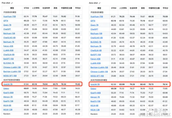Image resolution: width=172 pixels, height=118 pixels.
Task: Open Falcon-40B link in Zero-shot table
Action: pos(95,59)
